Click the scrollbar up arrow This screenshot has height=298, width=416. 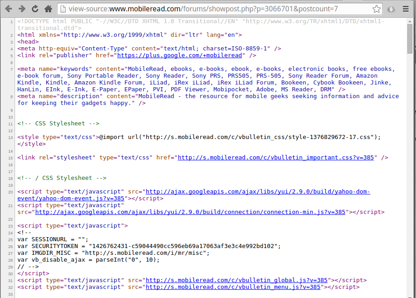click(x=410, y=21)
